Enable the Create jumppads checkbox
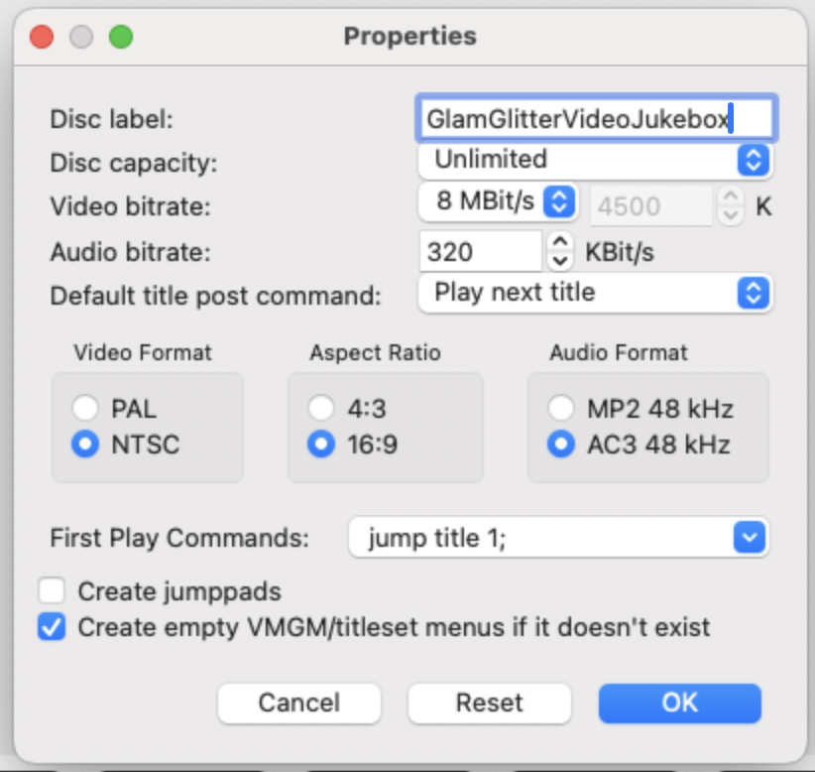Viewport: 815px width, 772px height. pyautogui.click(x=52, y=591)
